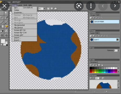Image resolution: width=121 pixels, height=94 pixels.
Task: Open the 4:1 zoom dropdown
Action: 44,9
